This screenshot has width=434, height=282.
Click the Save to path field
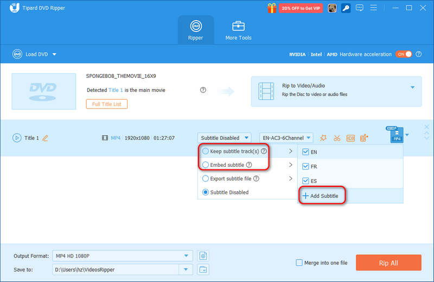click(116, 270)
